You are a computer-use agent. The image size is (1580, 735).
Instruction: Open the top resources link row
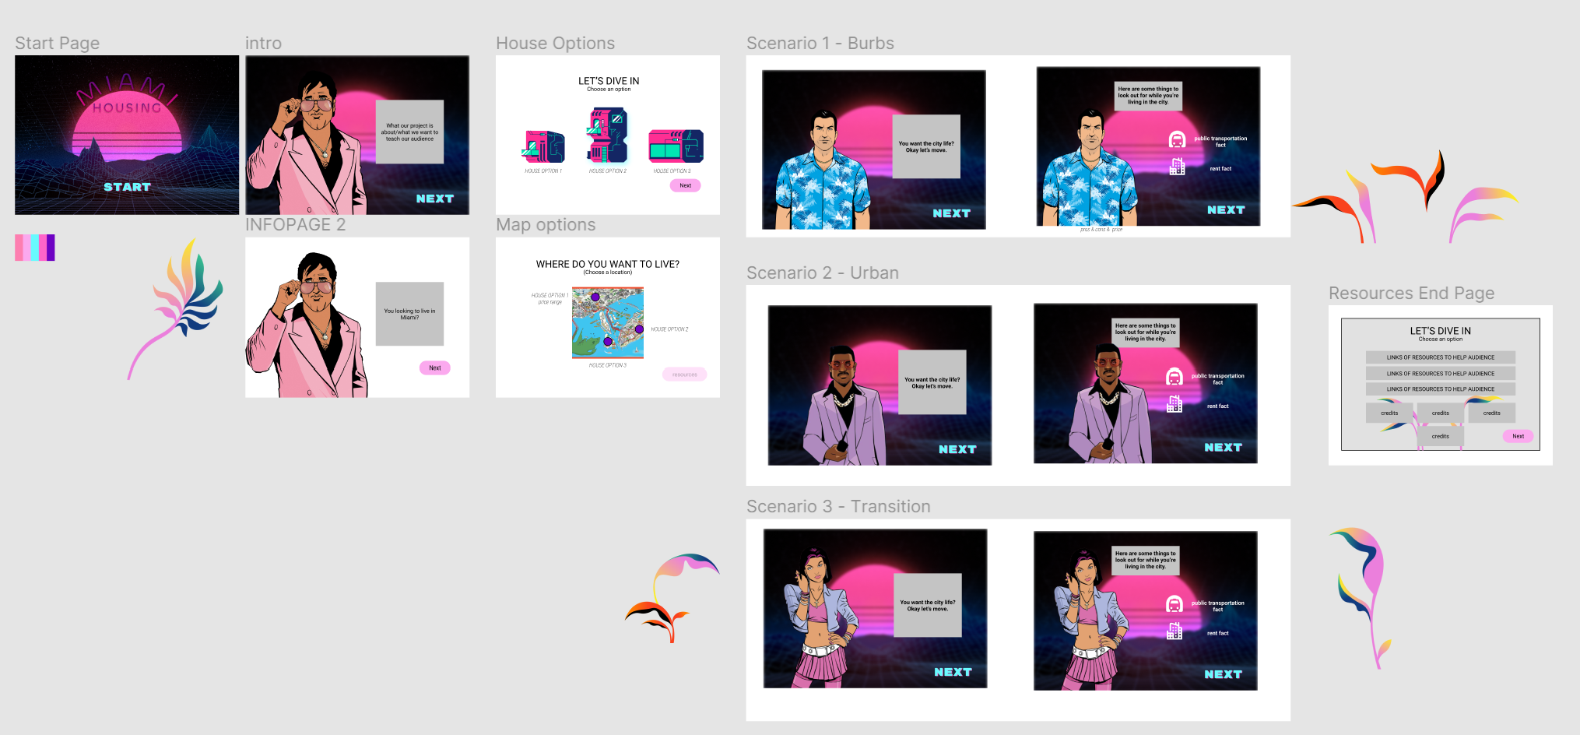tap(1440, 357)
